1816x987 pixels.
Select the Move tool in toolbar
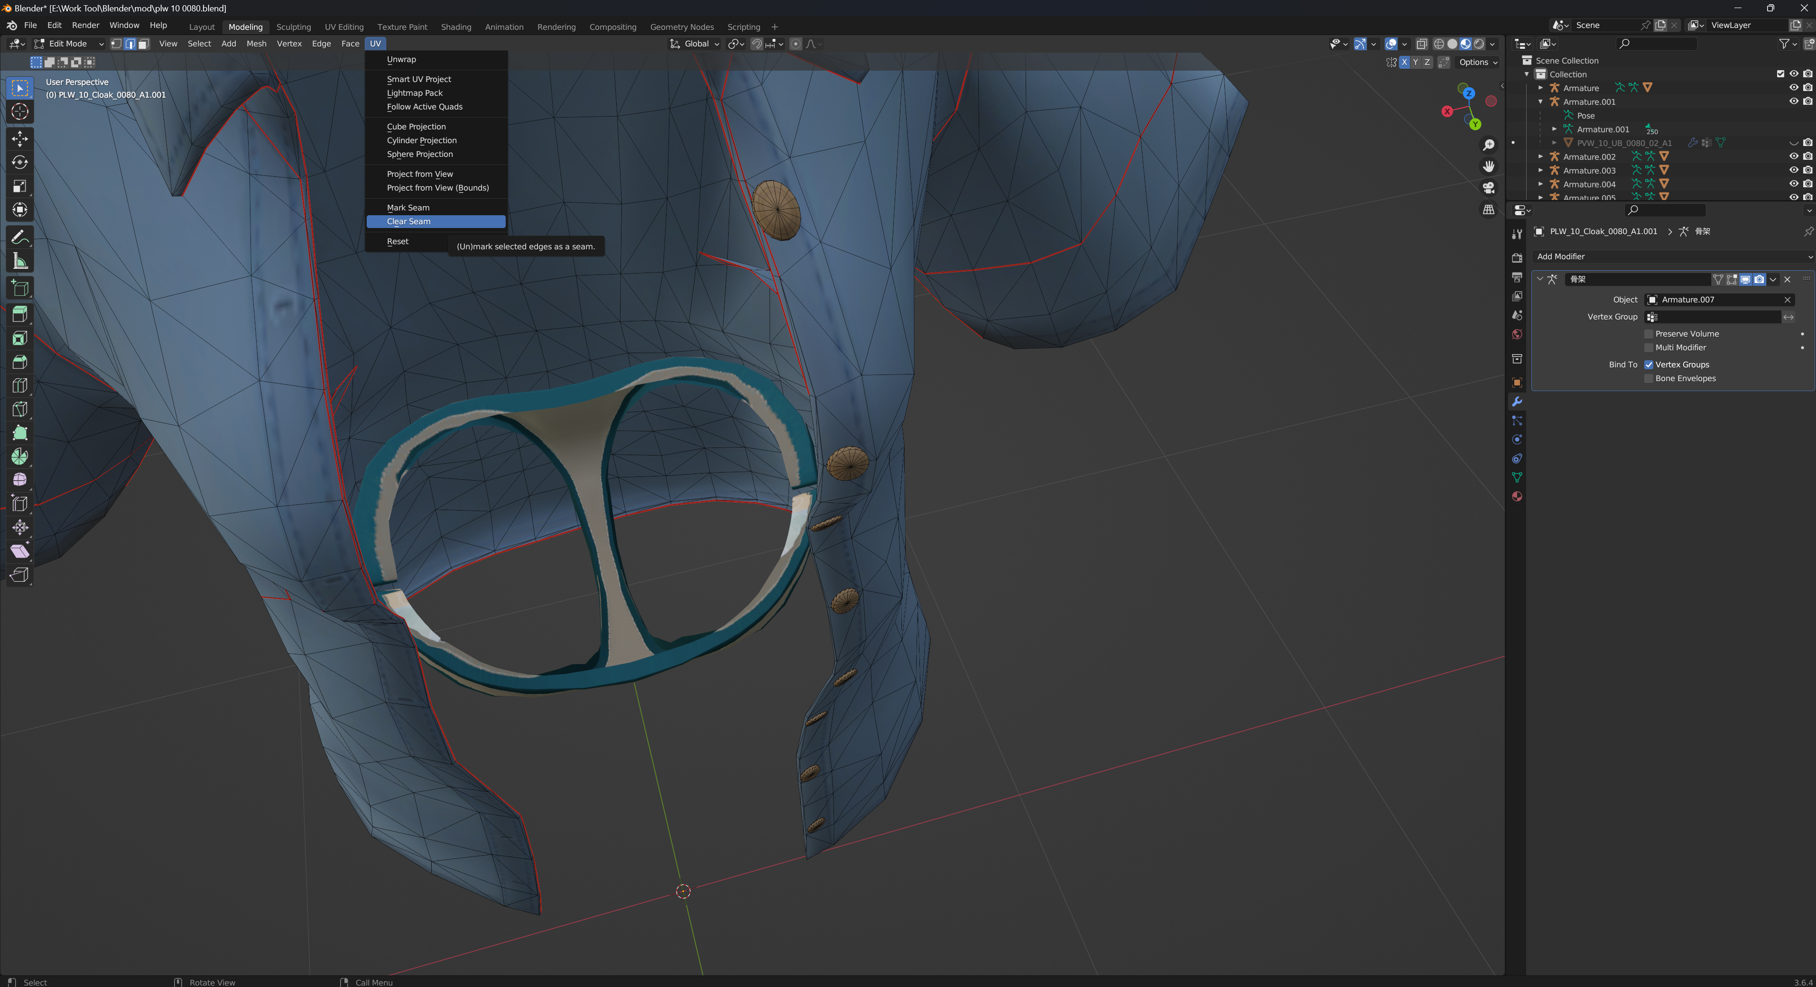click(x=20, y=138)
